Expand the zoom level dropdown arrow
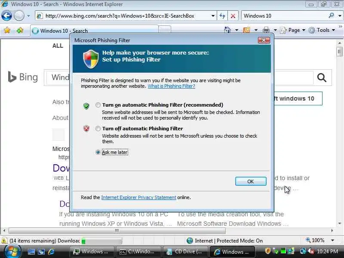The height and width of the screenshot is (258, 344). [332, 240]
